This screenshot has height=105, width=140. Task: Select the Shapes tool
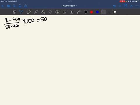pos(43,12)
